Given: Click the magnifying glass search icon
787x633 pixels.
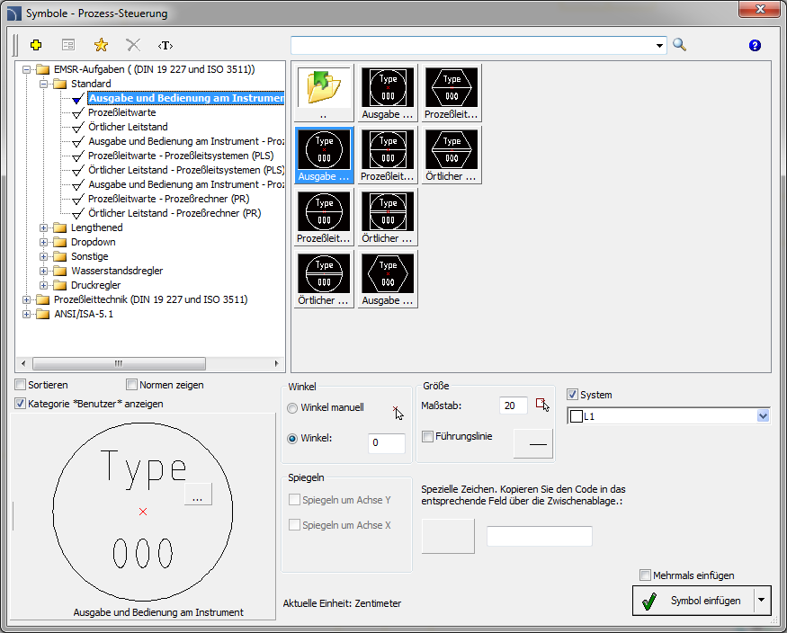Looking at the screenshot, I should (x=679, y=45).
